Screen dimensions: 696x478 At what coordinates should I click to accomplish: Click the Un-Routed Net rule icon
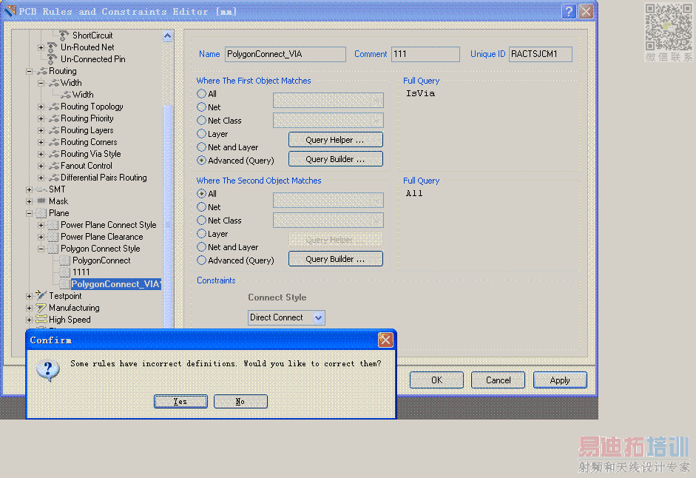click(53, 47)
